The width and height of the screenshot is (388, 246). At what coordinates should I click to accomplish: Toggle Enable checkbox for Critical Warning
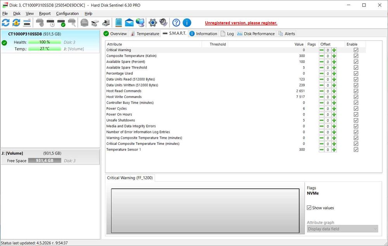[x=356, y=50]
